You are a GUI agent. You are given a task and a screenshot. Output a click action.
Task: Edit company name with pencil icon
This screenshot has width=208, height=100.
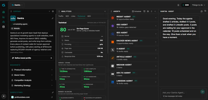53,18
